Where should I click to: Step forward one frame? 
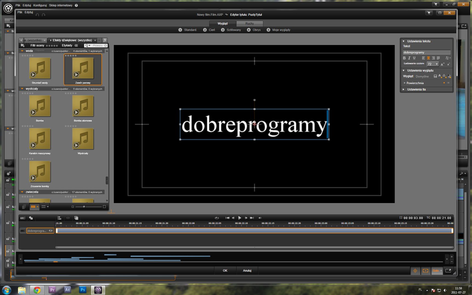pyautogui.click(x=246, y=218)
